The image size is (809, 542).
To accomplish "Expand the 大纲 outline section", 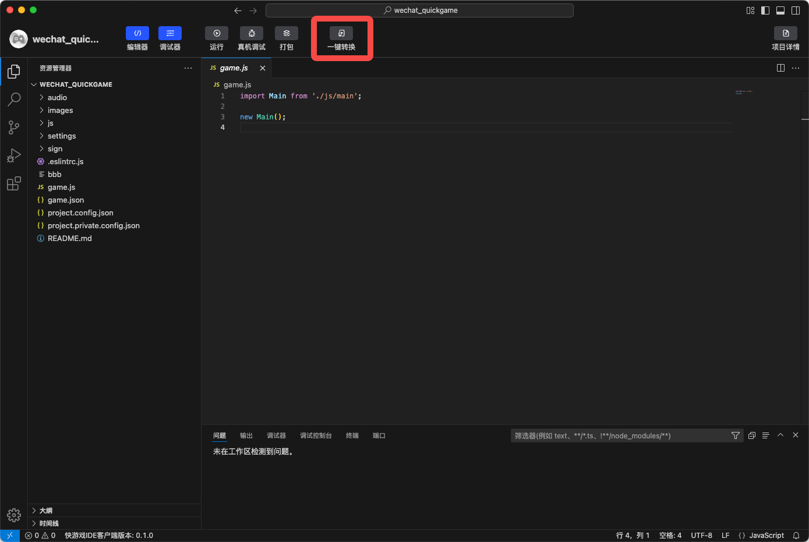I will pyautogui.click(x=45, y=511).
